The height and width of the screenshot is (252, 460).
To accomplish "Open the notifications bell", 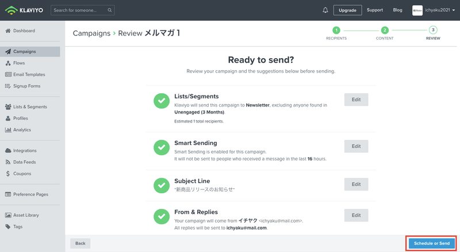I will (325, 10).
